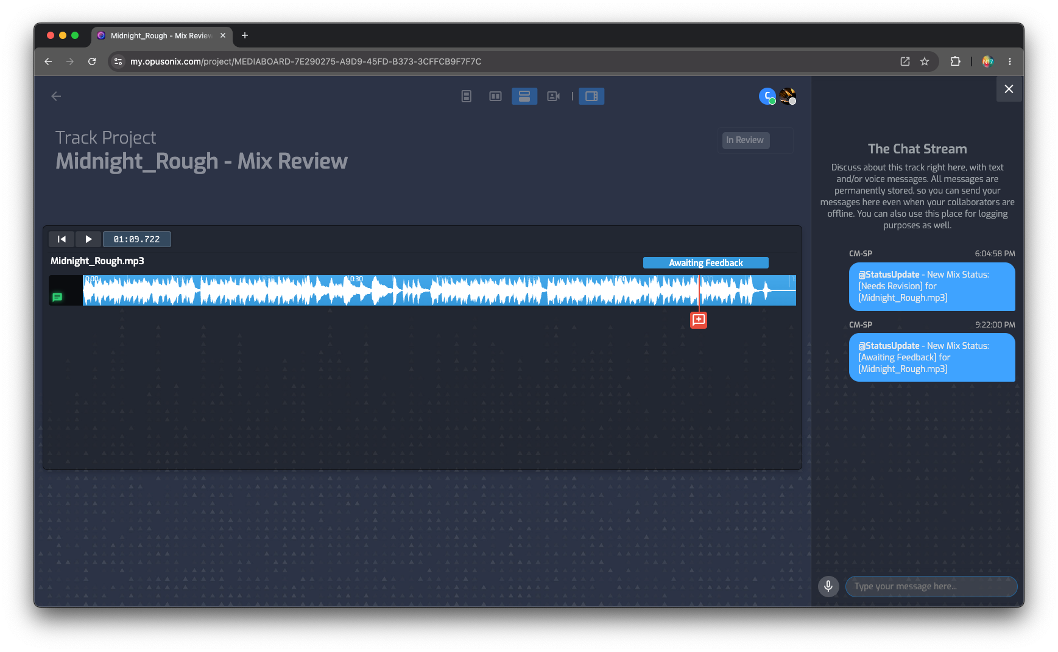Click the opusonix URL address bar
The height and width of the screenshot is (652, 1058).
[306, 61]
